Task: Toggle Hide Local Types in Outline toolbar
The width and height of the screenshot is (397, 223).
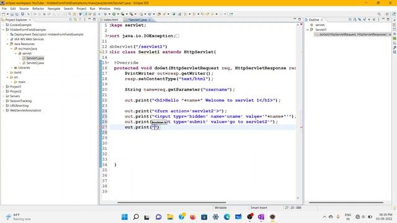Action: 373,19
